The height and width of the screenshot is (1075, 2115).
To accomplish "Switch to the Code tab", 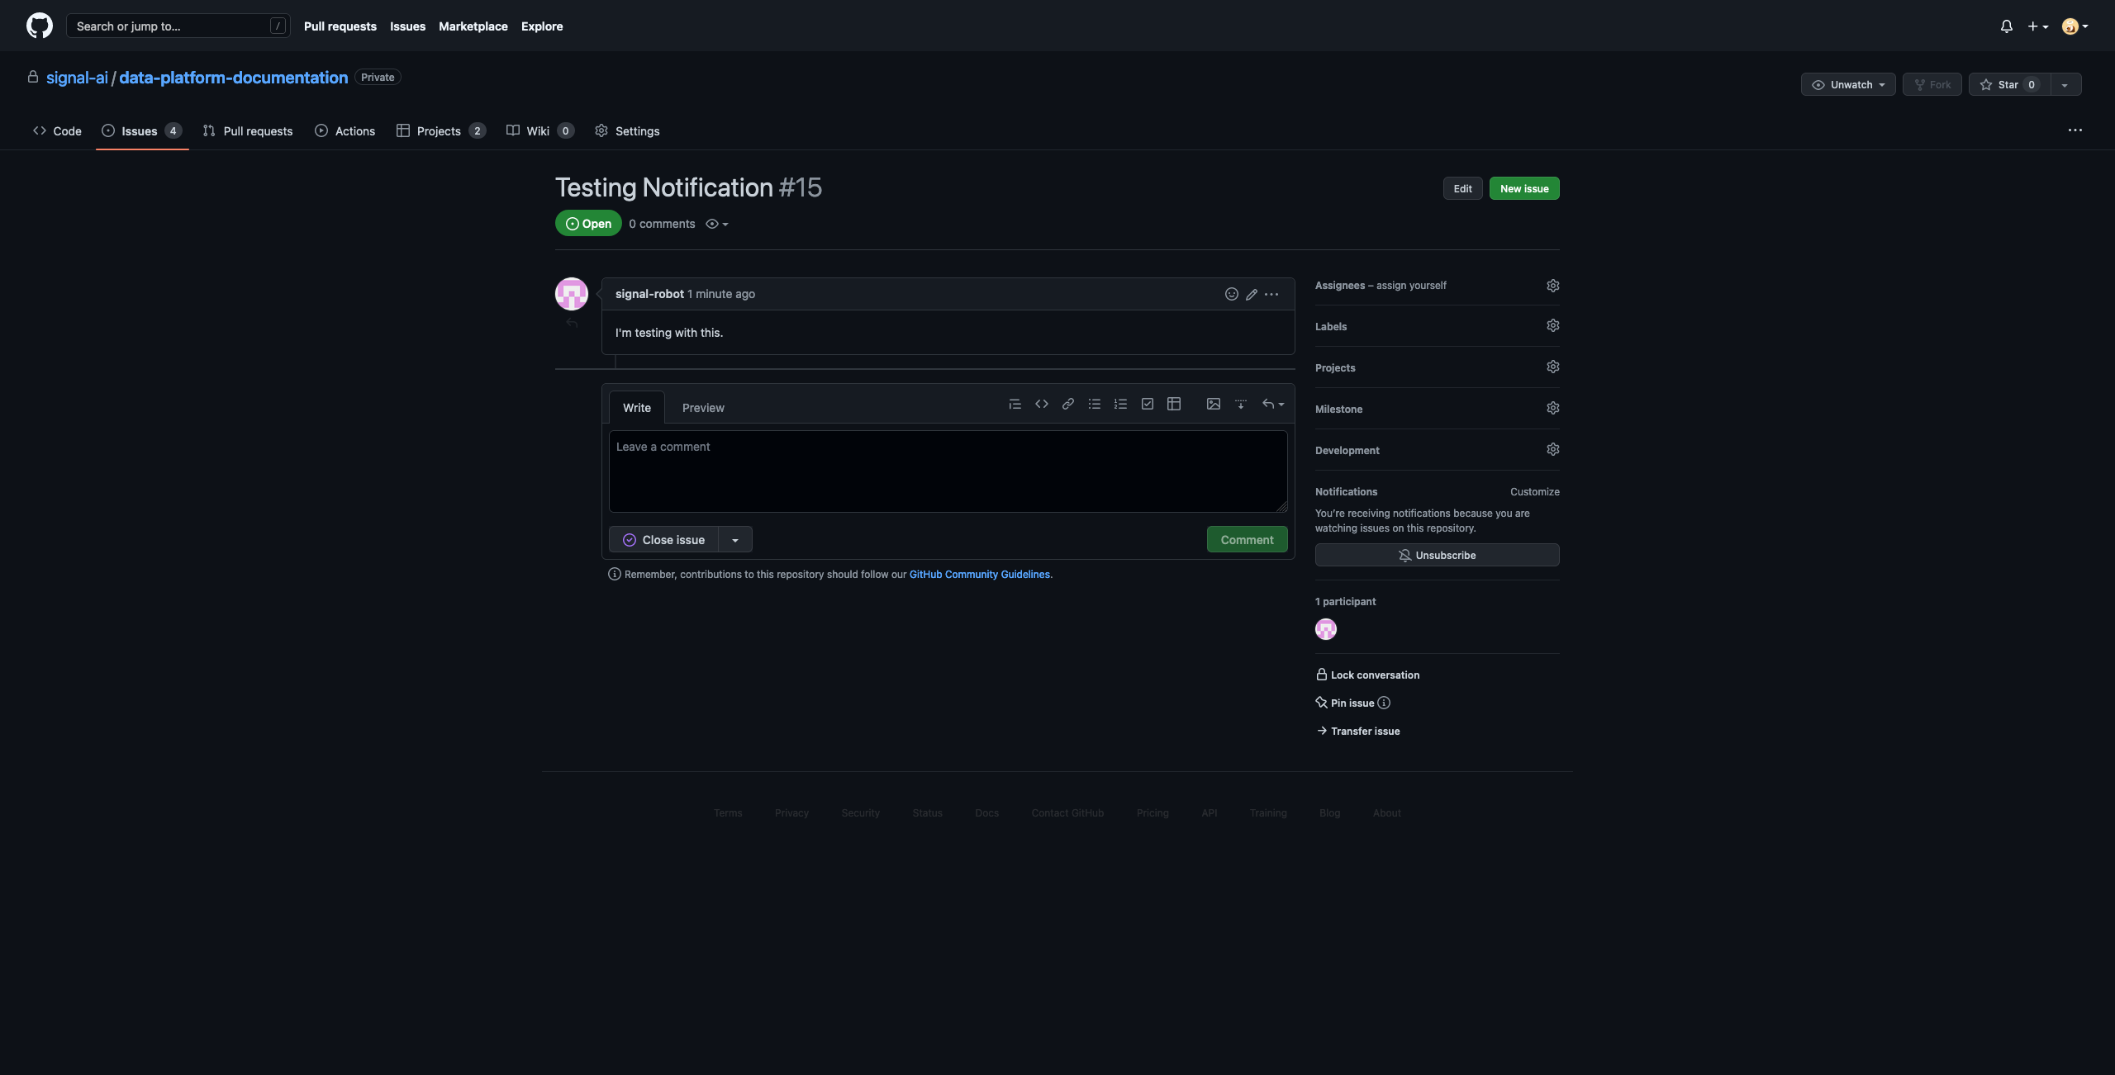I will tap(57, 130).
